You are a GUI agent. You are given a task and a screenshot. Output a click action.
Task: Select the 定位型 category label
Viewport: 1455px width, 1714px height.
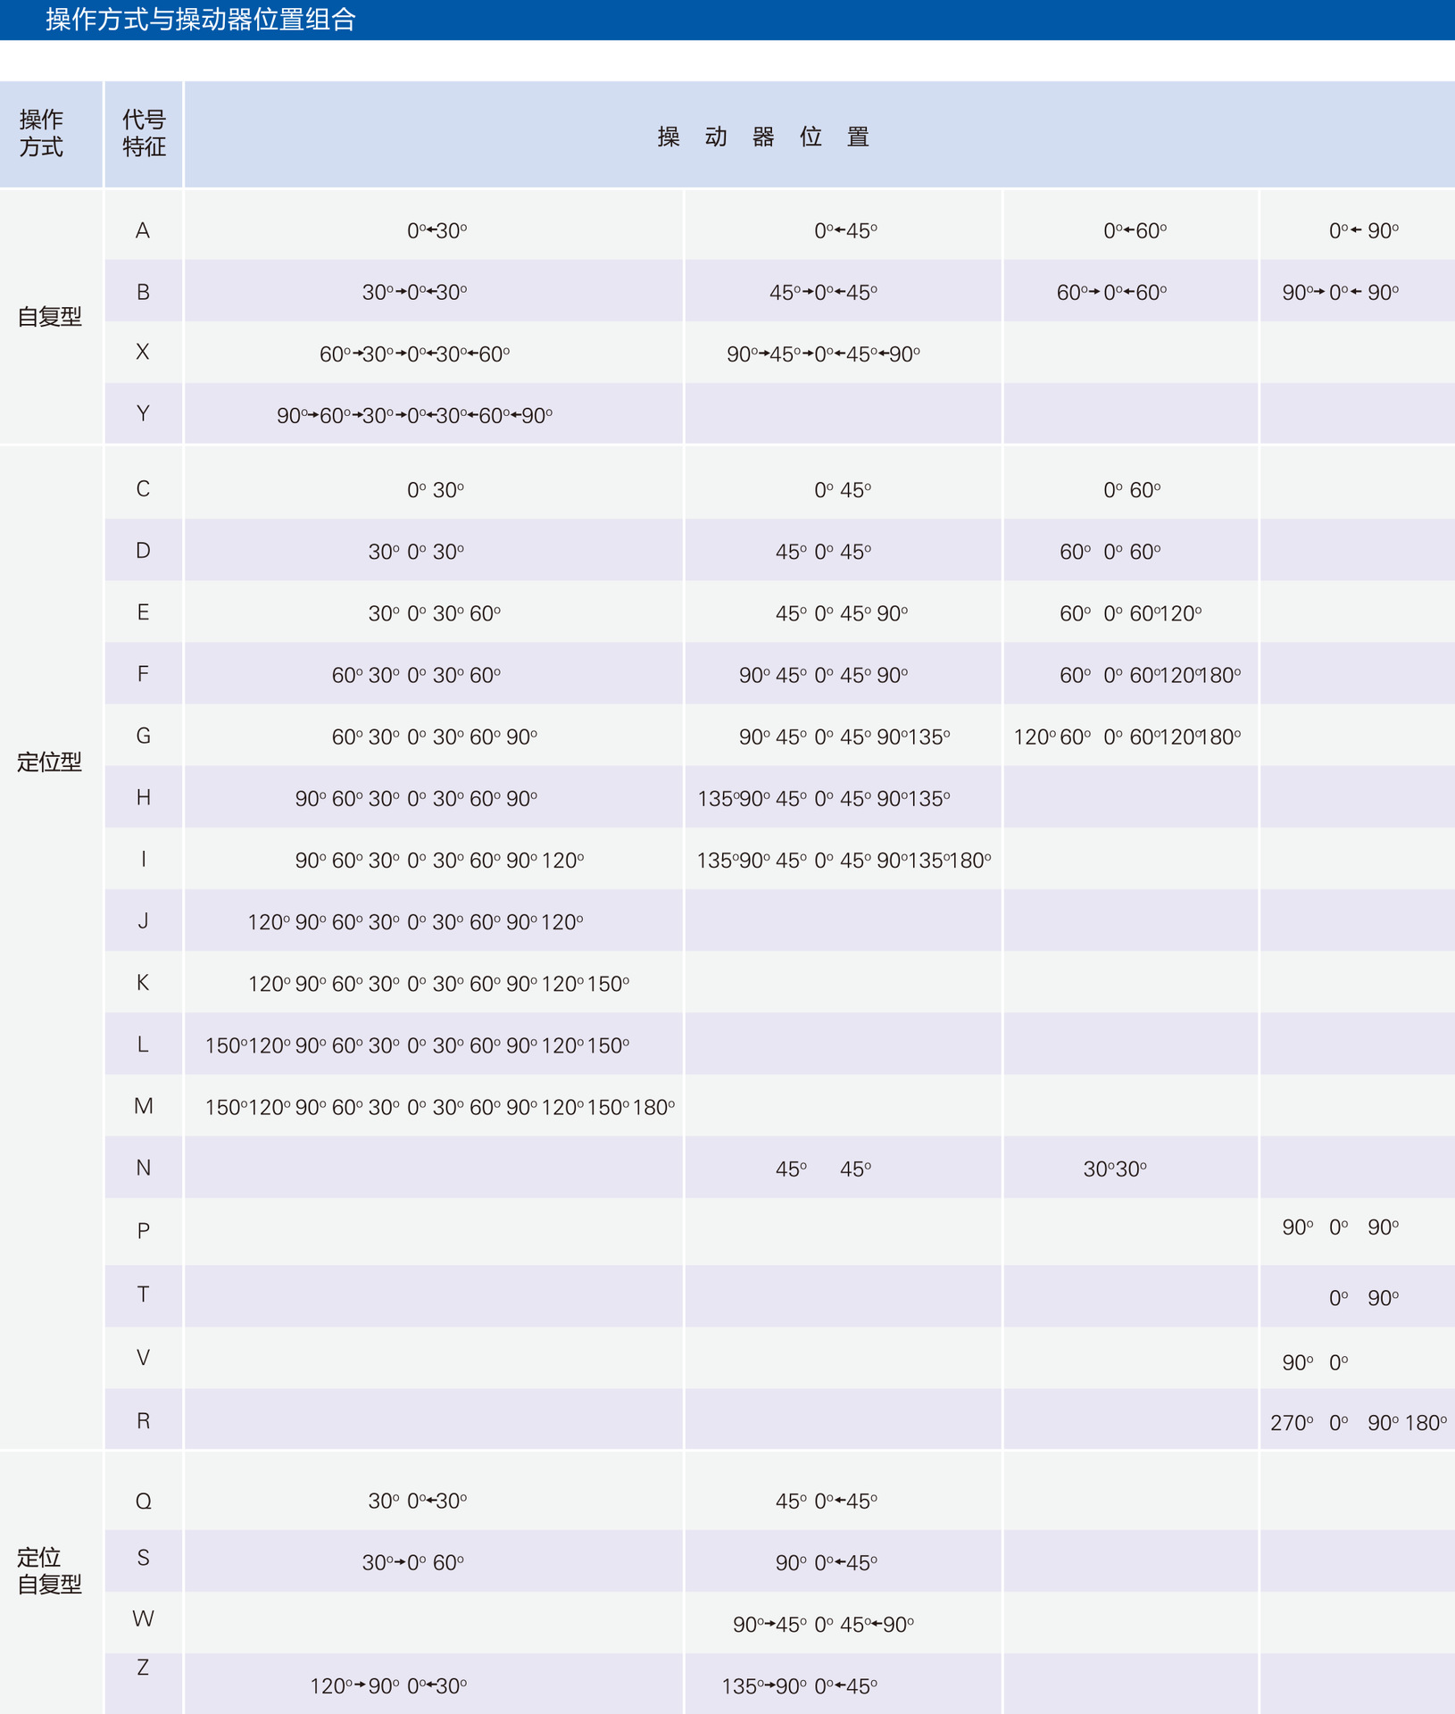pyautogui.click(x=50, y=761)
